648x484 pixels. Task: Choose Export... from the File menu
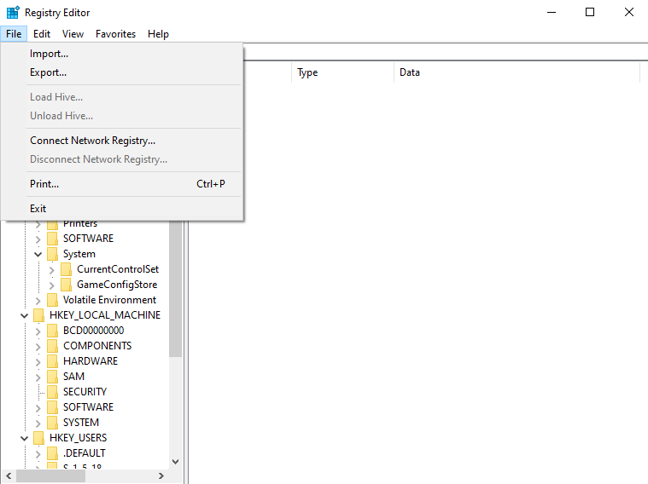pos(122,72)
